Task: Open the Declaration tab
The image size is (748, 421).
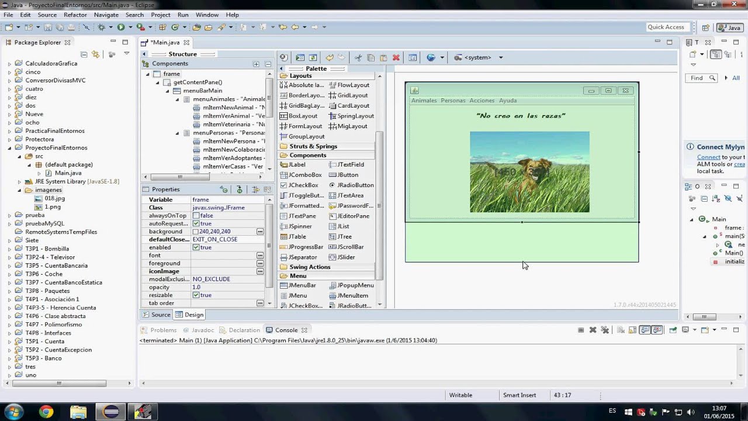Action: point(240,330)
